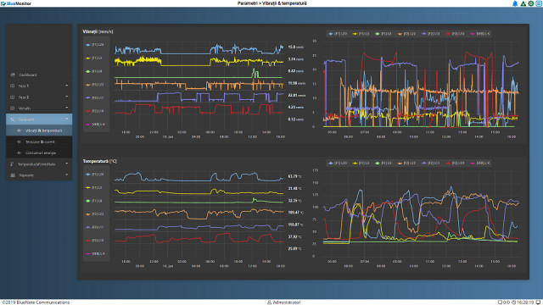Toggle green [F1] L8 in Vibrații side legend

click(94, 71)
